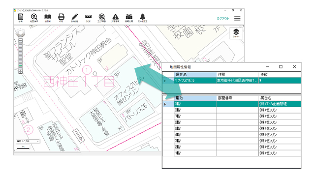Open the layer panel button on the map
Screen dimensions: 315x177
[x=236, y=33]
